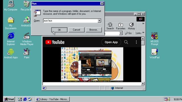Open History in the Internet Explorer toolbar

click(131, 26)
